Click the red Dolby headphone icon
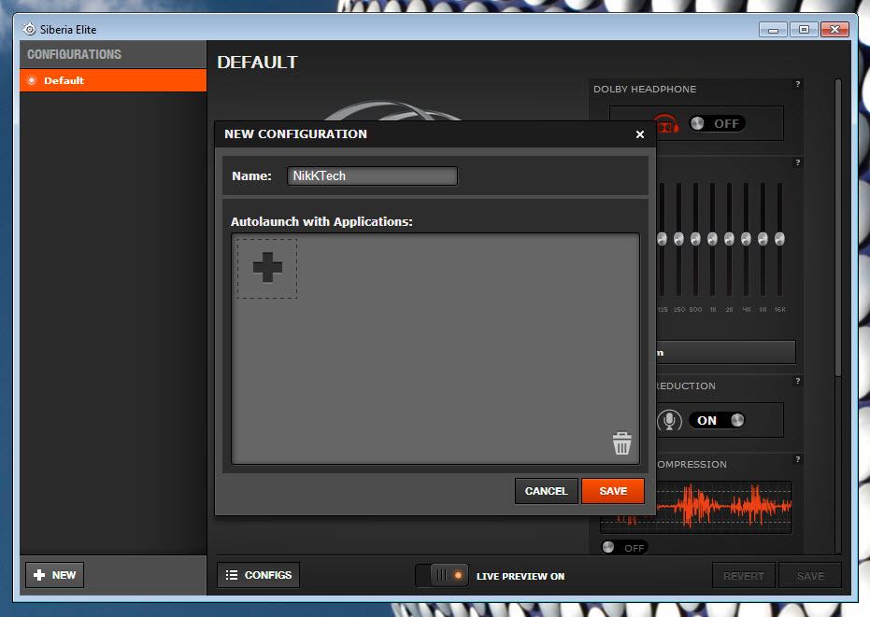This screenshot has width=870, height=617. pyautogui.click(x=667, y=124)
